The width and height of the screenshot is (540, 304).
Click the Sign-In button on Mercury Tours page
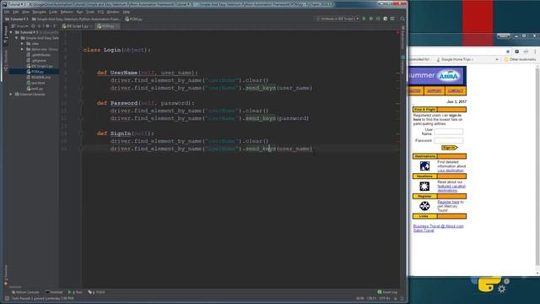pyautogui.click(x=450, y=148)
